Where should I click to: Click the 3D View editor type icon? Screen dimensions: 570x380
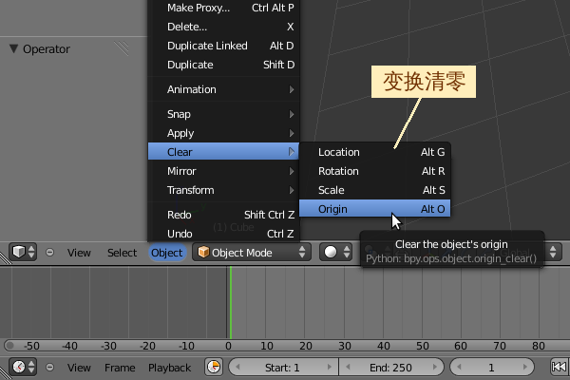23,252
